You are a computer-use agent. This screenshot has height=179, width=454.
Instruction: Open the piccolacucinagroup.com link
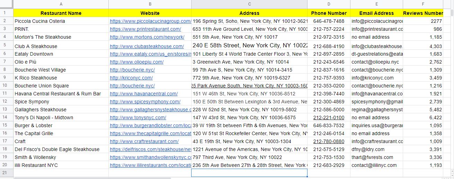click(x=150, y=21)
